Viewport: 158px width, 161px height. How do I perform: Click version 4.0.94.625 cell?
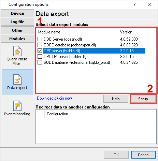point(129,62)
